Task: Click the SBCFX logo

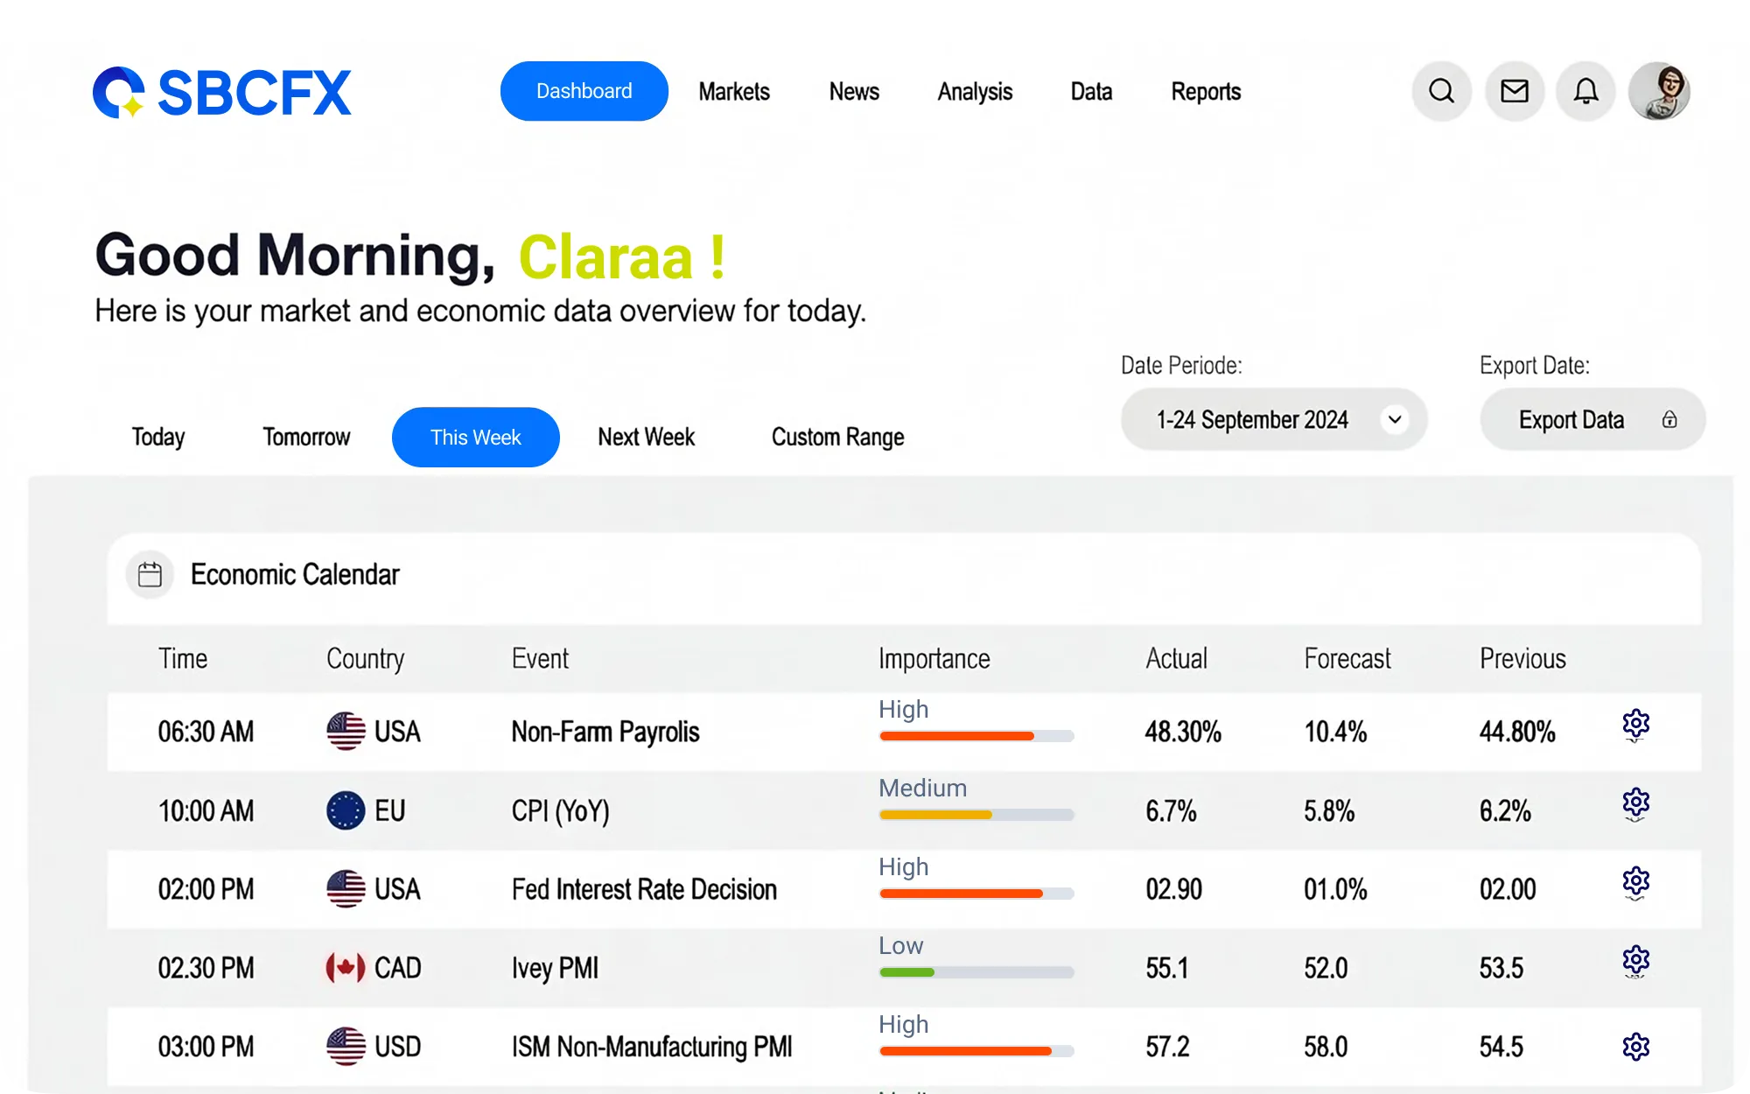Action: 222,93
